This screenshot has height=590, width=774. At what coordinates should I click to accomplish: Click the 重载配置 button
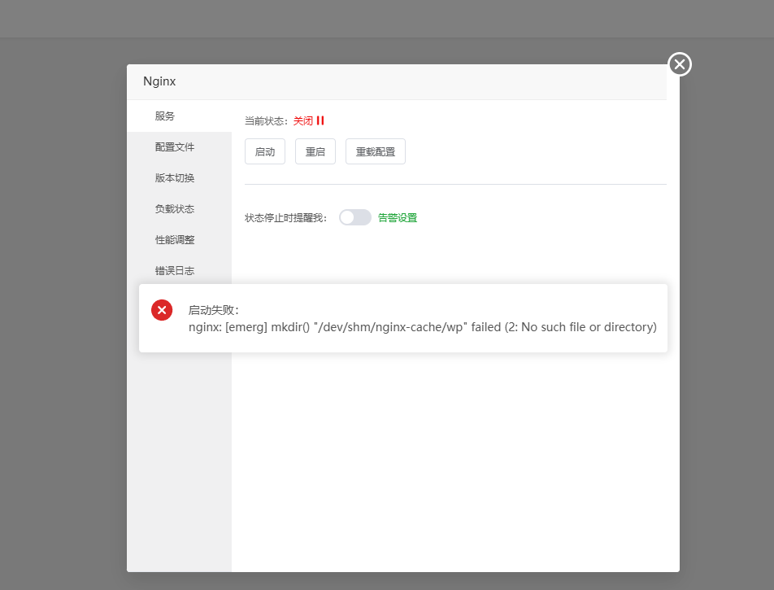point(376,151)
